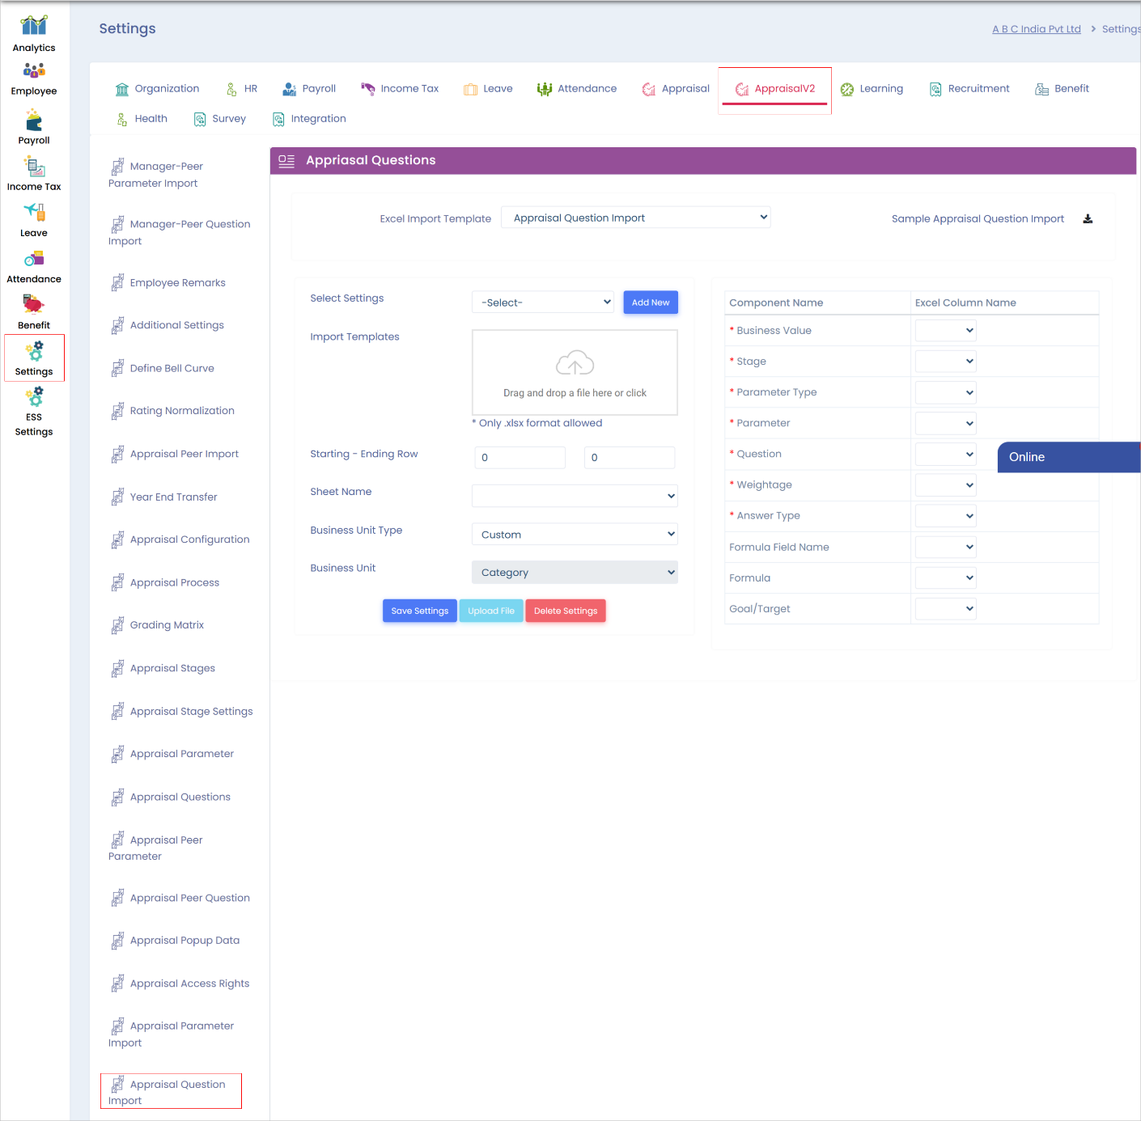1141x1121 pixels.
Task: Choose Excel column for Weightage row
Action: click(945, 485)
